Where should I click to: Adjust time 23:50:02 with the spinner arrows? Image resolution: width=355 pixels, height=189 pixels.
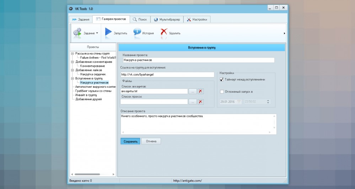click(268, 102)
